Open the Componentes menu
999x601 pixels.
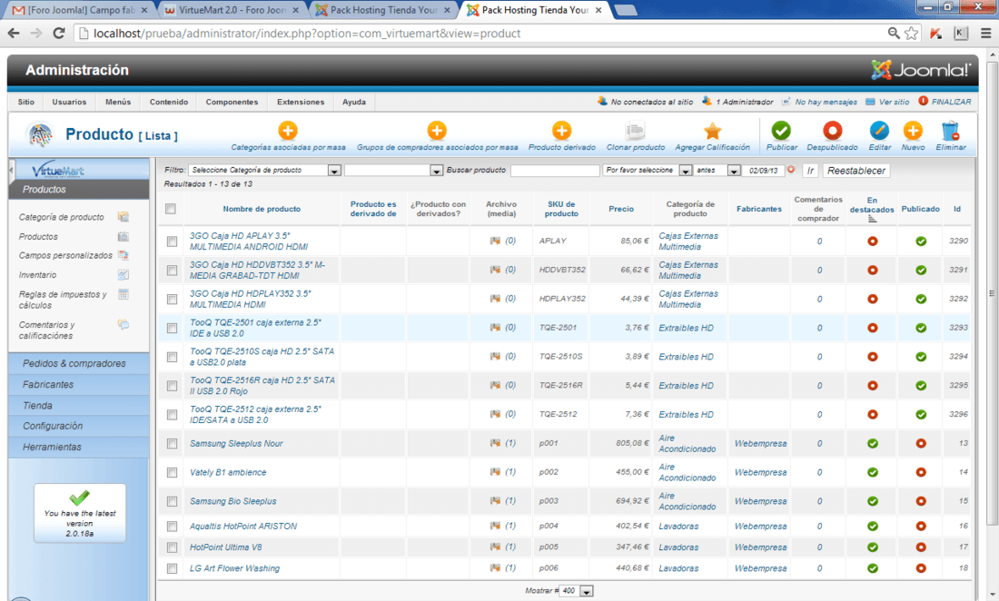click(x=232, y=102)
